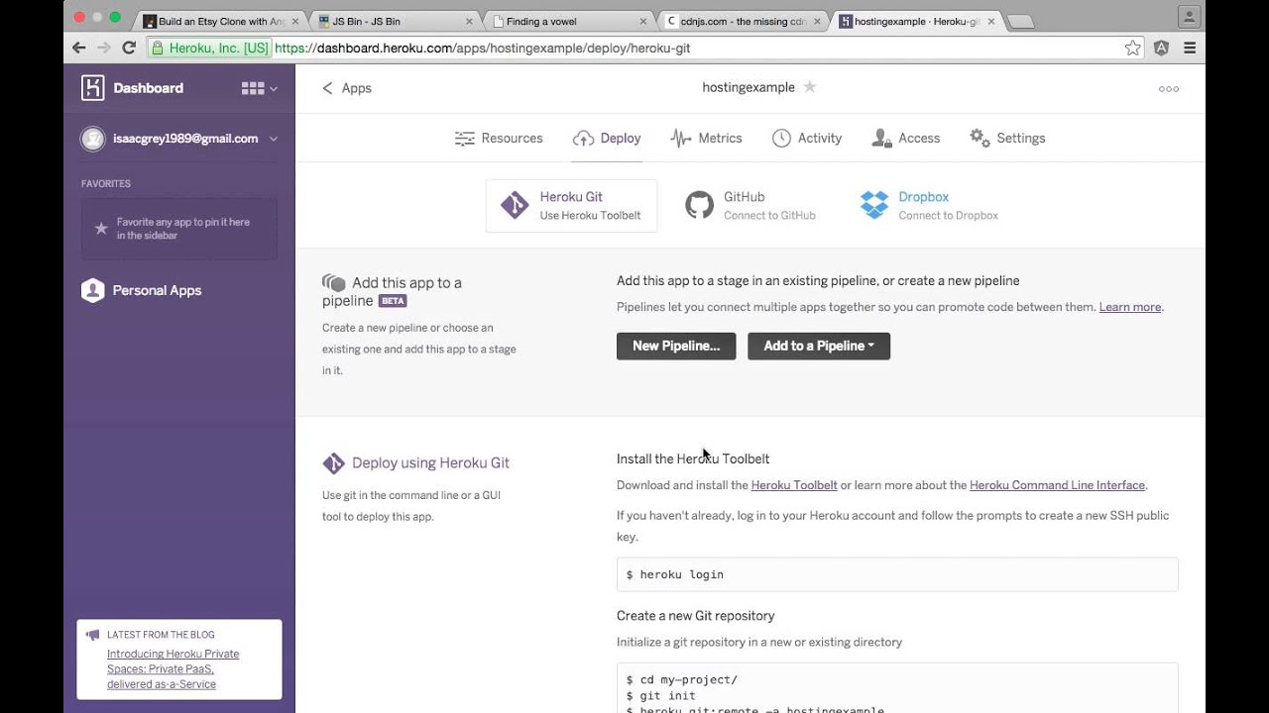
Task: Click the heroku login command box
Action: pos(897,574)
